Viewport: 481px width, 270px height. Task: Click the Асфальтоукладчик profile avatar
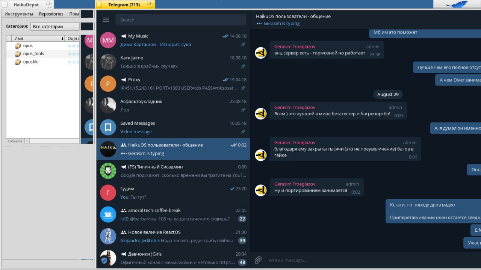108,106
